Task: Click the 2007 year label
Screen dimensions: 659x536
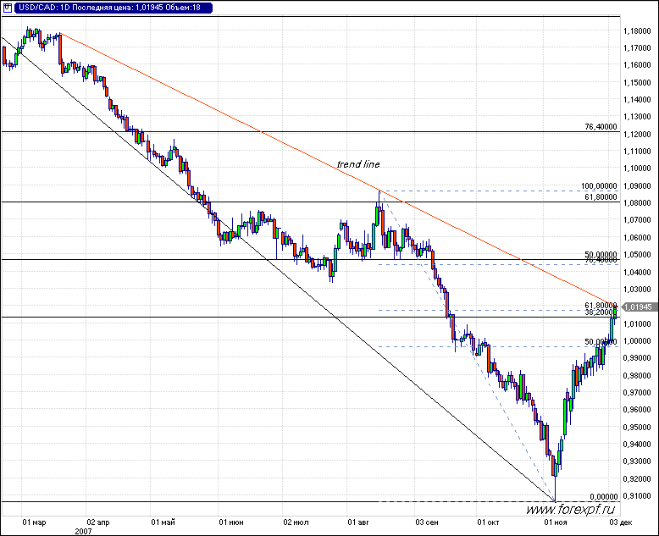Action: [83, 531]
